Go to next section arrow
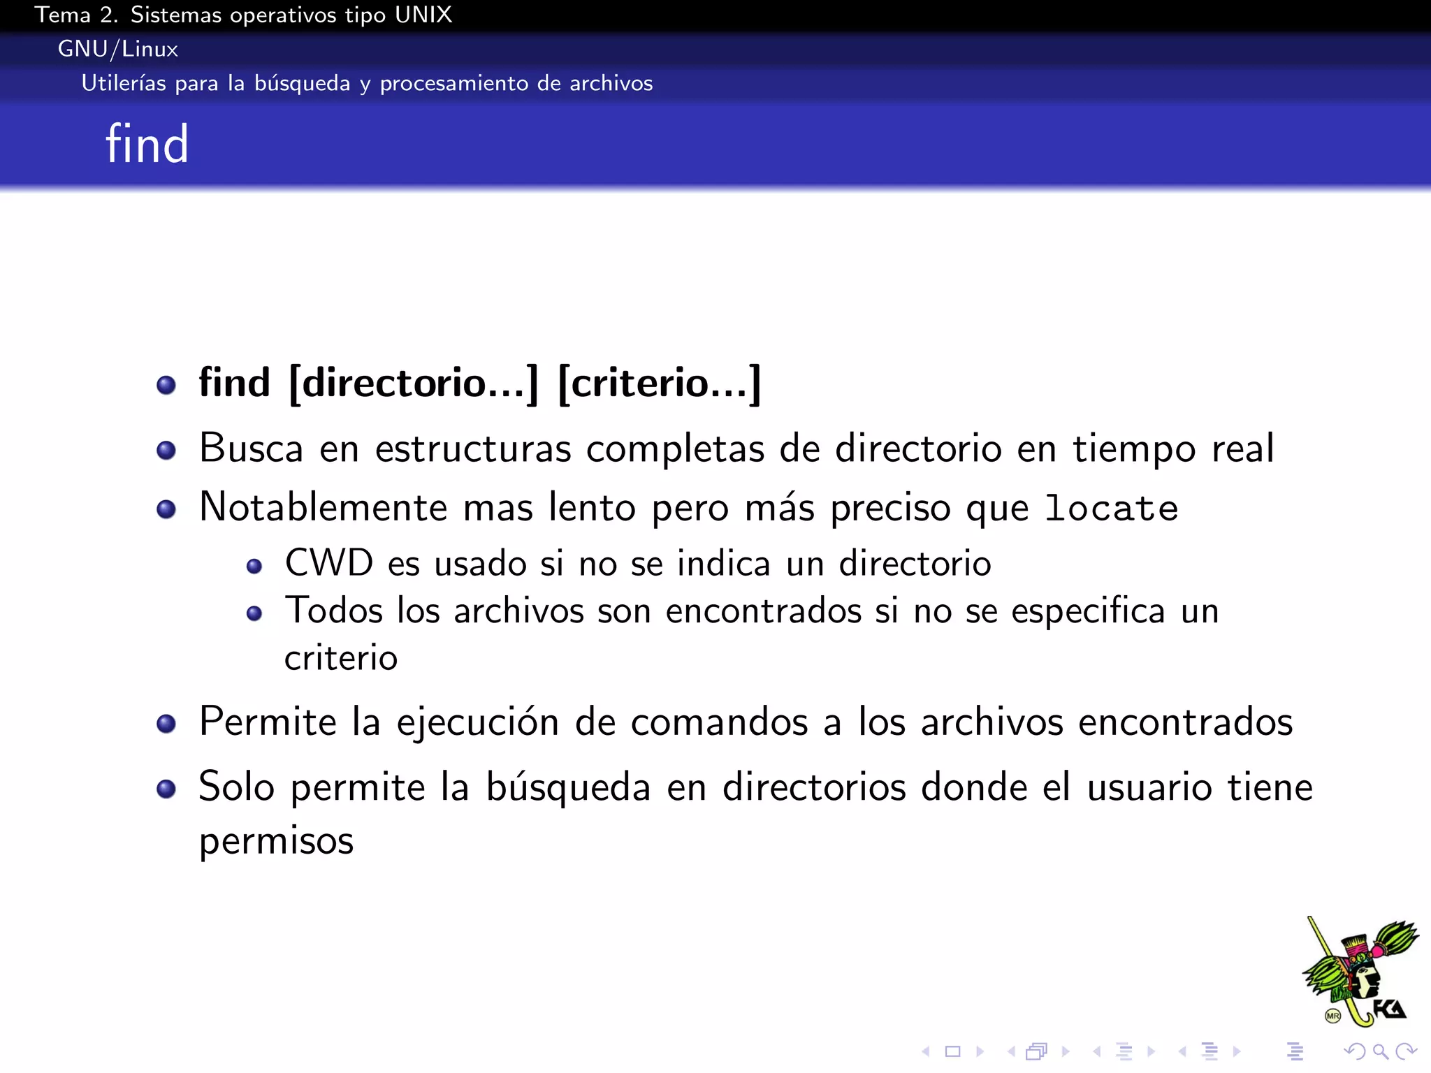The height and width of the screenshot is (1073, 1431). tap(1237, 1051)
